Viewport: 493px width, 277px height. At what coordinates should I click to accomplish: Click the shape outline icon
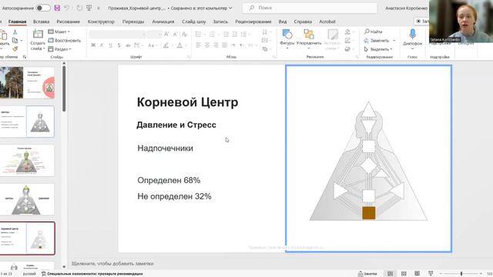tap(347, 41)
